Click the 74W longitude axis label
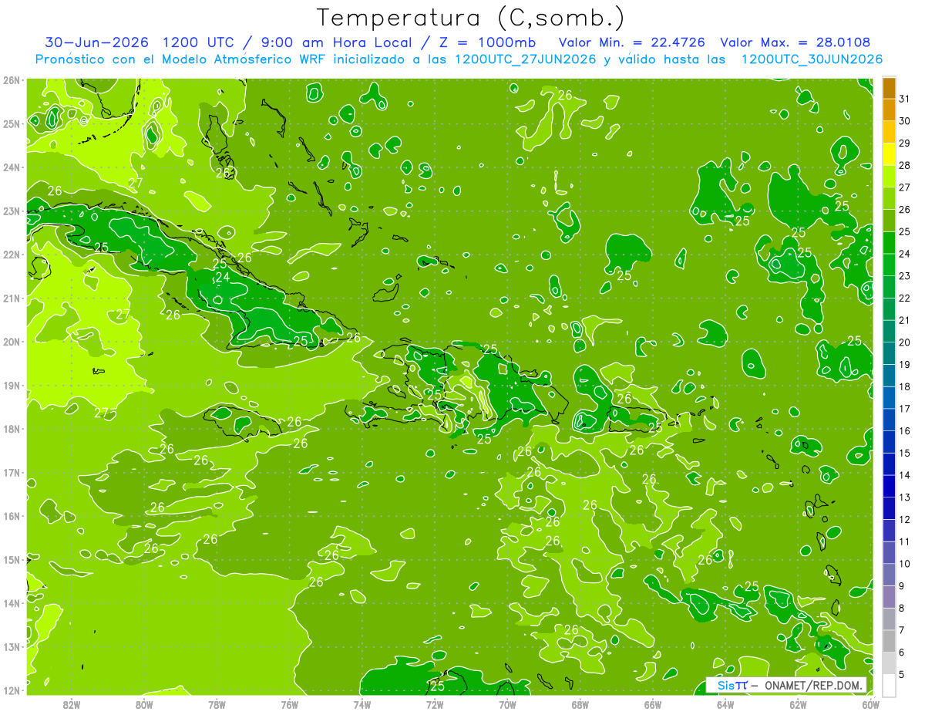 tap(362, 704)
